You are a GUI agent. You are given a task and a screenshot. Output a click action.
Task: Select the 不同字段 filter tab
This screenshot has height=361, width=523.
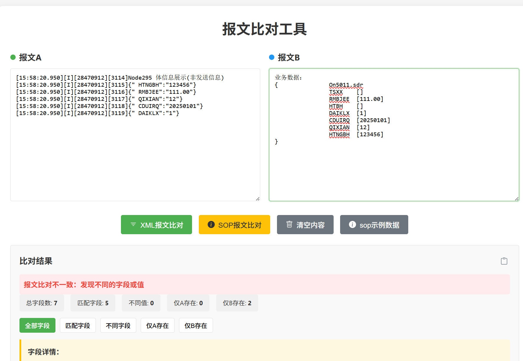118,325
